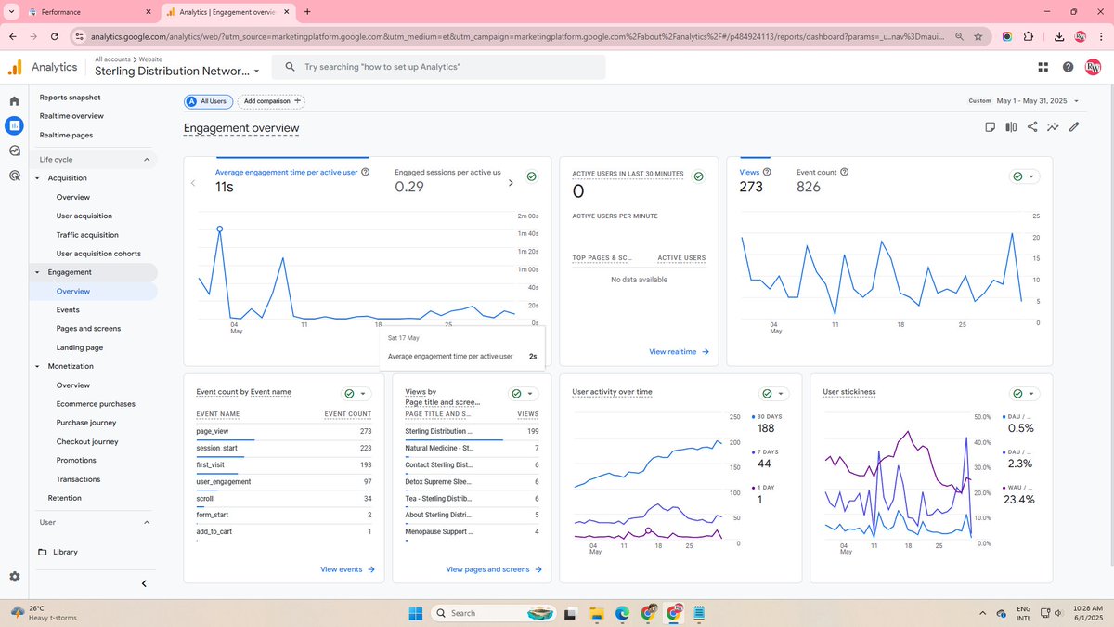Click the Analytics search box
This screenshot has height=627, width=1114.
click(439, 67)
